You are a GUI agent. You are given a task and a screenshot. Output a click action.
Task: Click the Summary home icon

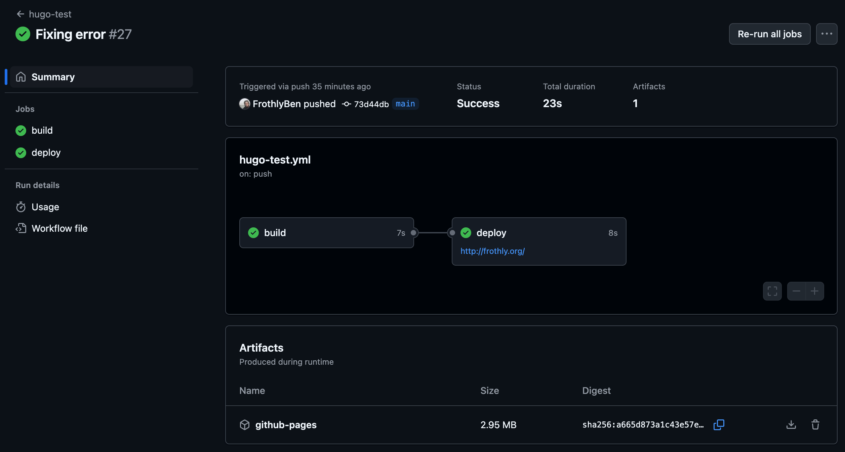[21, 77]
